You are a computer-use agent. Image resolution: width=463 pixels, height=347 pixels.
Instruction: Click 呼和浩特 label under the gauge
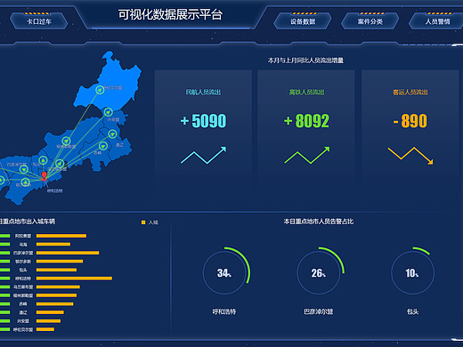[x=224, y=311]
